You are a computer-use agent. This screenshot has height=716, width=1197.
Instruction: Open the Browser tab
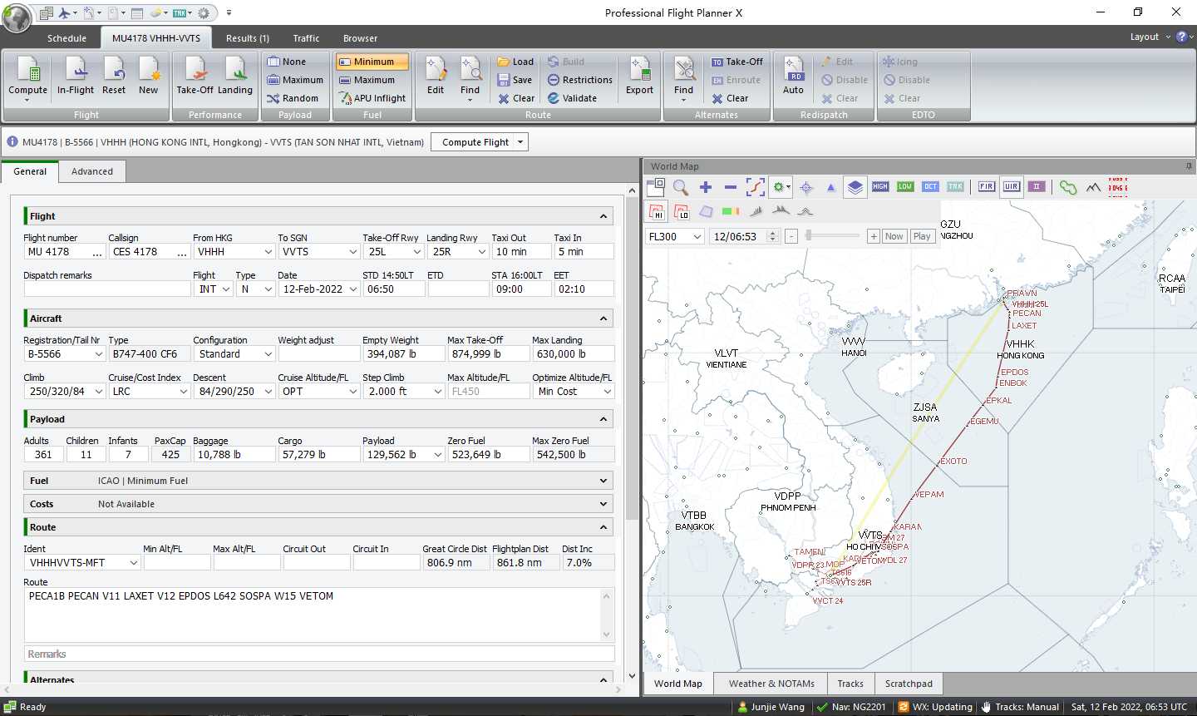[360, 38]
